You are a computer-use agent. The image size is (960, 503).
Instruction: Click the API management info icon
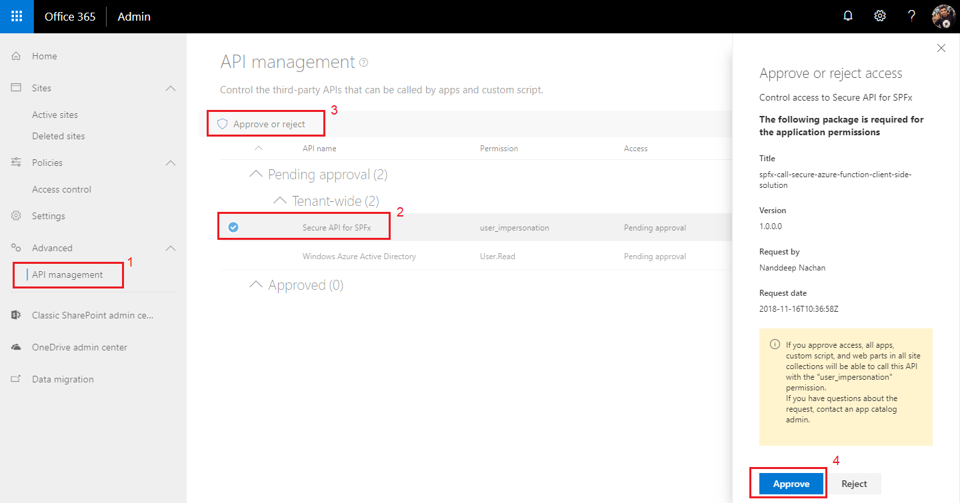point(363,63)
